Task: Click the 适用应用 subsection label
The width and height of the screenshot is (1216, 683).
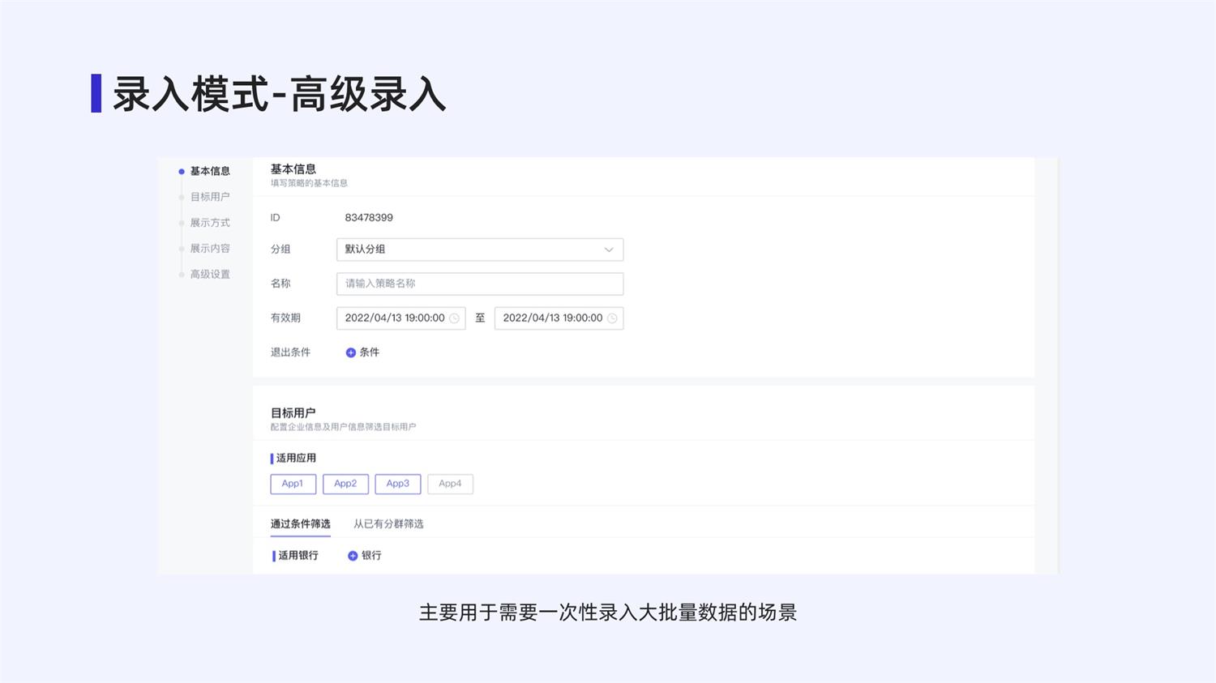Action: (296, 459)
